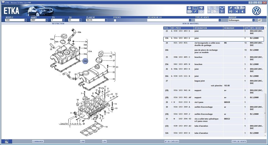Screen dimensions: 268x145
Task: Click the monitor-to-device transfer icon
Action: click(x=210, y=12)
